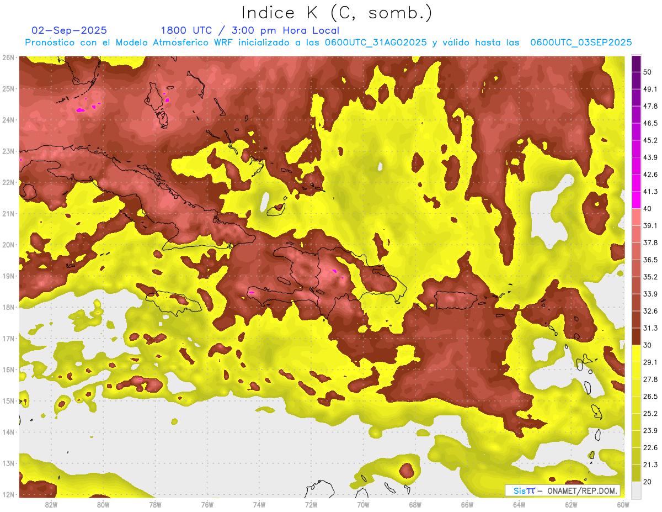Click the longitude axis label "60W"
This screenshot has width=662, height=512.
point(623,505)
